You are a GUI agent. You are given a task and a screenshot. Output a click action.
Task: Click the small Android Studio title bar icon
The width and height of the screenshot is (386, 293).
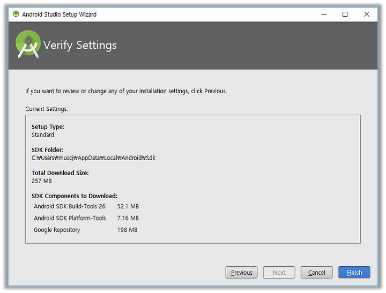coord(16,14)
